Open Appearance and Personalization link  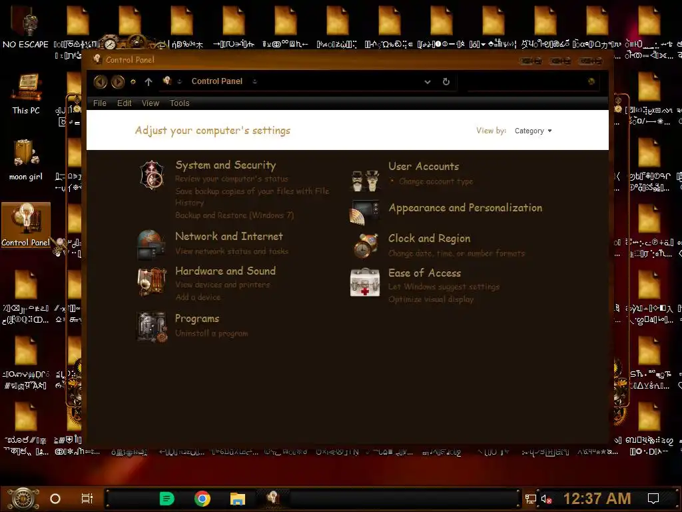coord(466,208)
